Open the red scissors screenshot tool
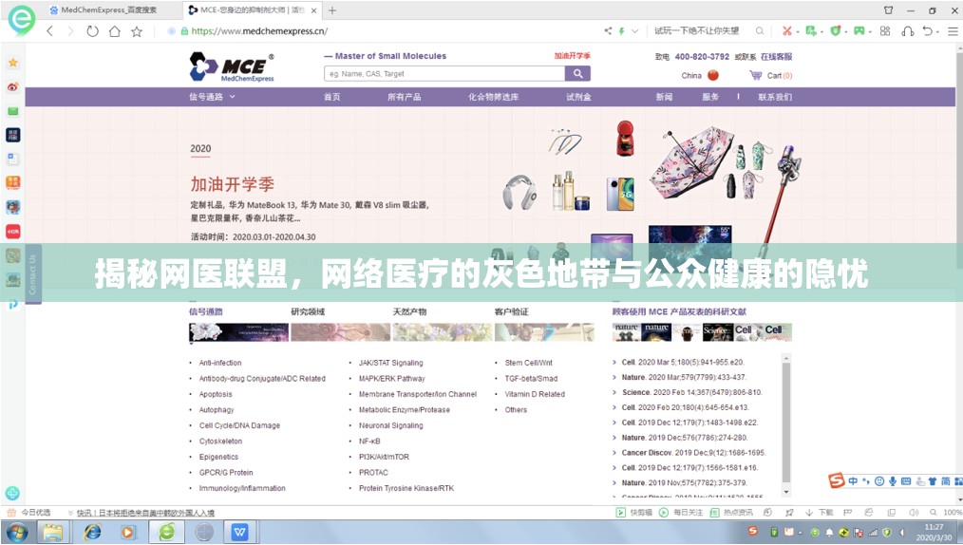 (786, 30)
